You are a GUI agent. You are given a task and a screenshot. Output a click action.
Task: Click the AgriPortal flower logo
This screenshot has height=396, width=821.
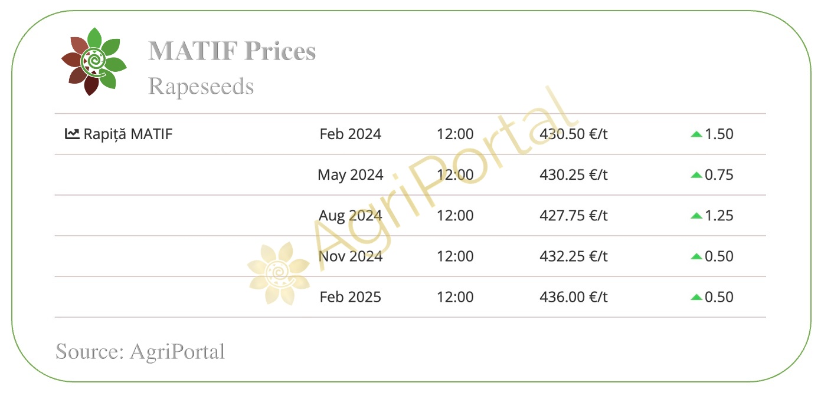(94, 61)
